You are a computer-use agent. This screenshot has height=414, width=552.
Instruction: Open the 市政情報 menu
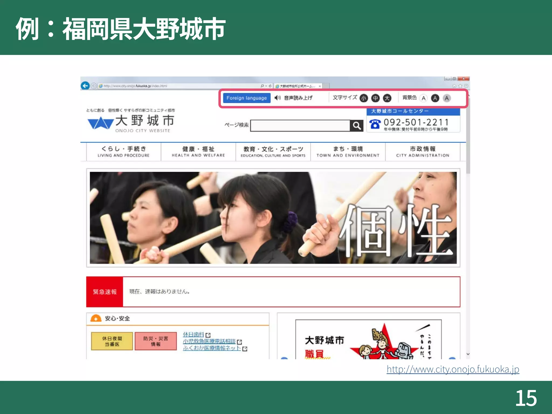[423, 152]
